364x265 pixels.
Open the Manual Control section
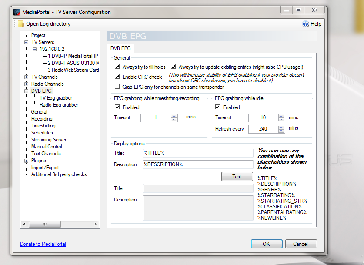47,147
